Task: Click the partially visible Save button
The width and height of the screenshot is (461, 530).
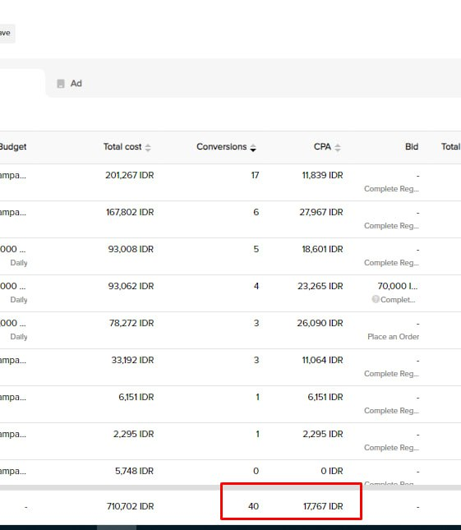Action: [7, 33]
